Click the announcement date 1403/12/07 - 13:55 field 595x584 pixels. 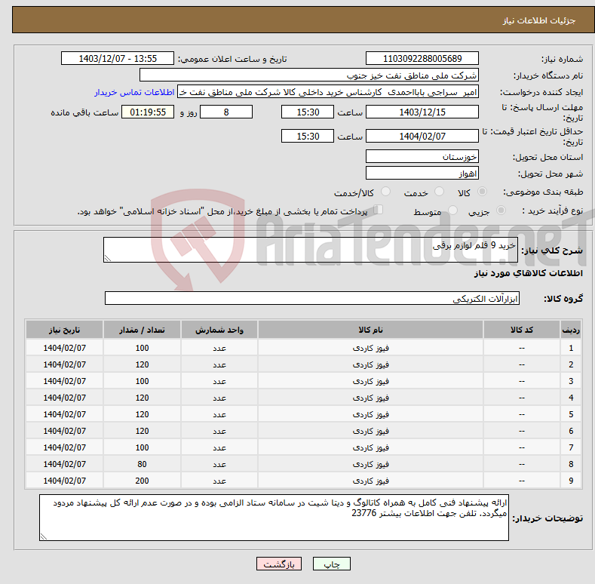117,59
